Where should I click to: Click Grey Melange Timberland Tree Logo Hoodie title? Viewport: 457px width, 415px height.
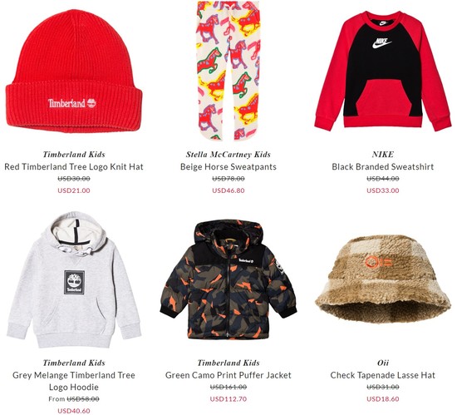(74, 381)
